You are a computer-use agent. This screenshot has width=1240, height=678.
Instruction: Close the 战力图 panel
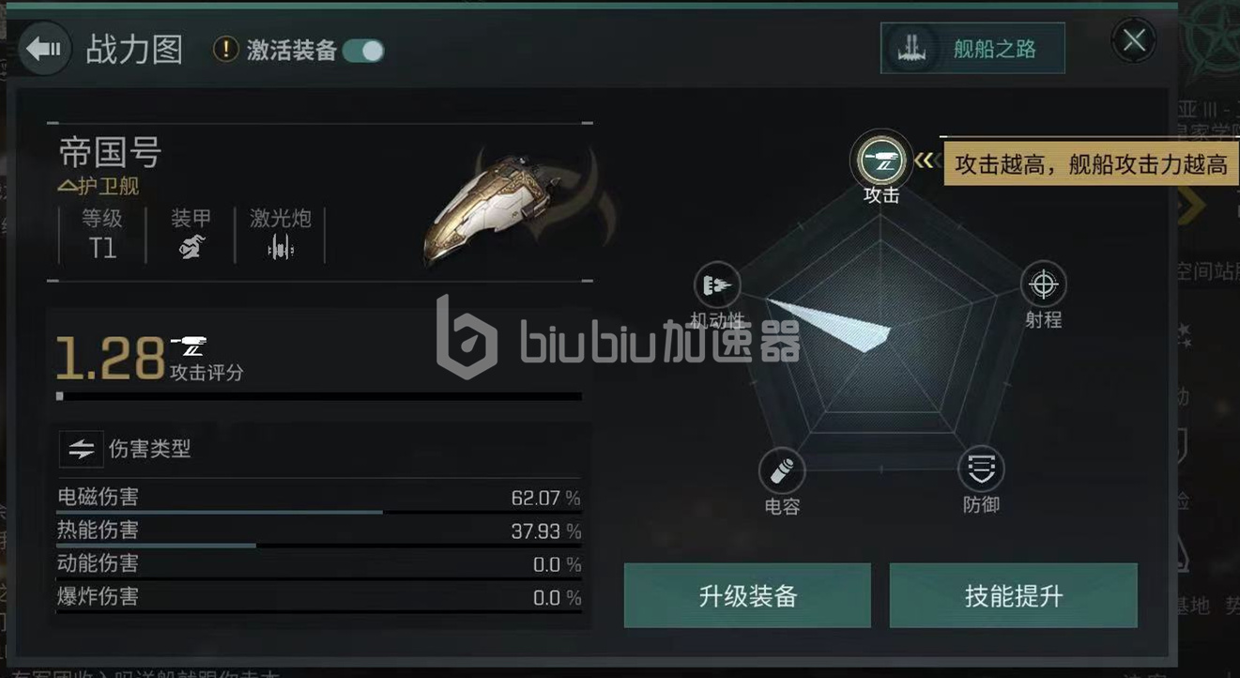[x=1134, y=41]
